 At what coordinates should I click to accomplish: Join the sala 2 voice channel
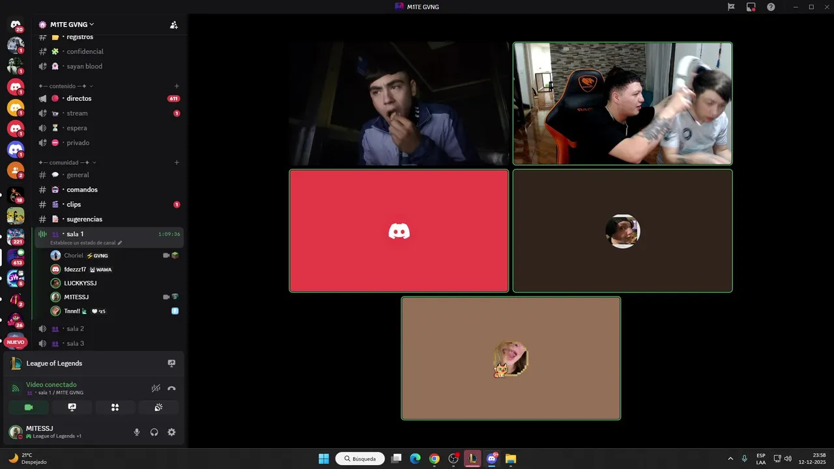pyautogui.click(x=109, y=329)
